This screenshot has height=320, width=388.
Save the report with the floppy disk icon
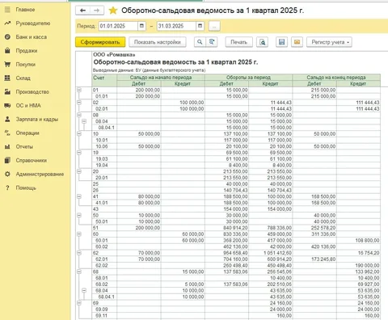point(281,42)
